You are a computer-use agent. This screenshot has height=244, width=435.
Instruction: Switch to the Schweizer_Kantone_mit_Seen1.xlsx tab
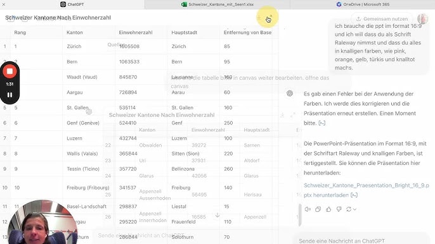click(x=217, y=4)
